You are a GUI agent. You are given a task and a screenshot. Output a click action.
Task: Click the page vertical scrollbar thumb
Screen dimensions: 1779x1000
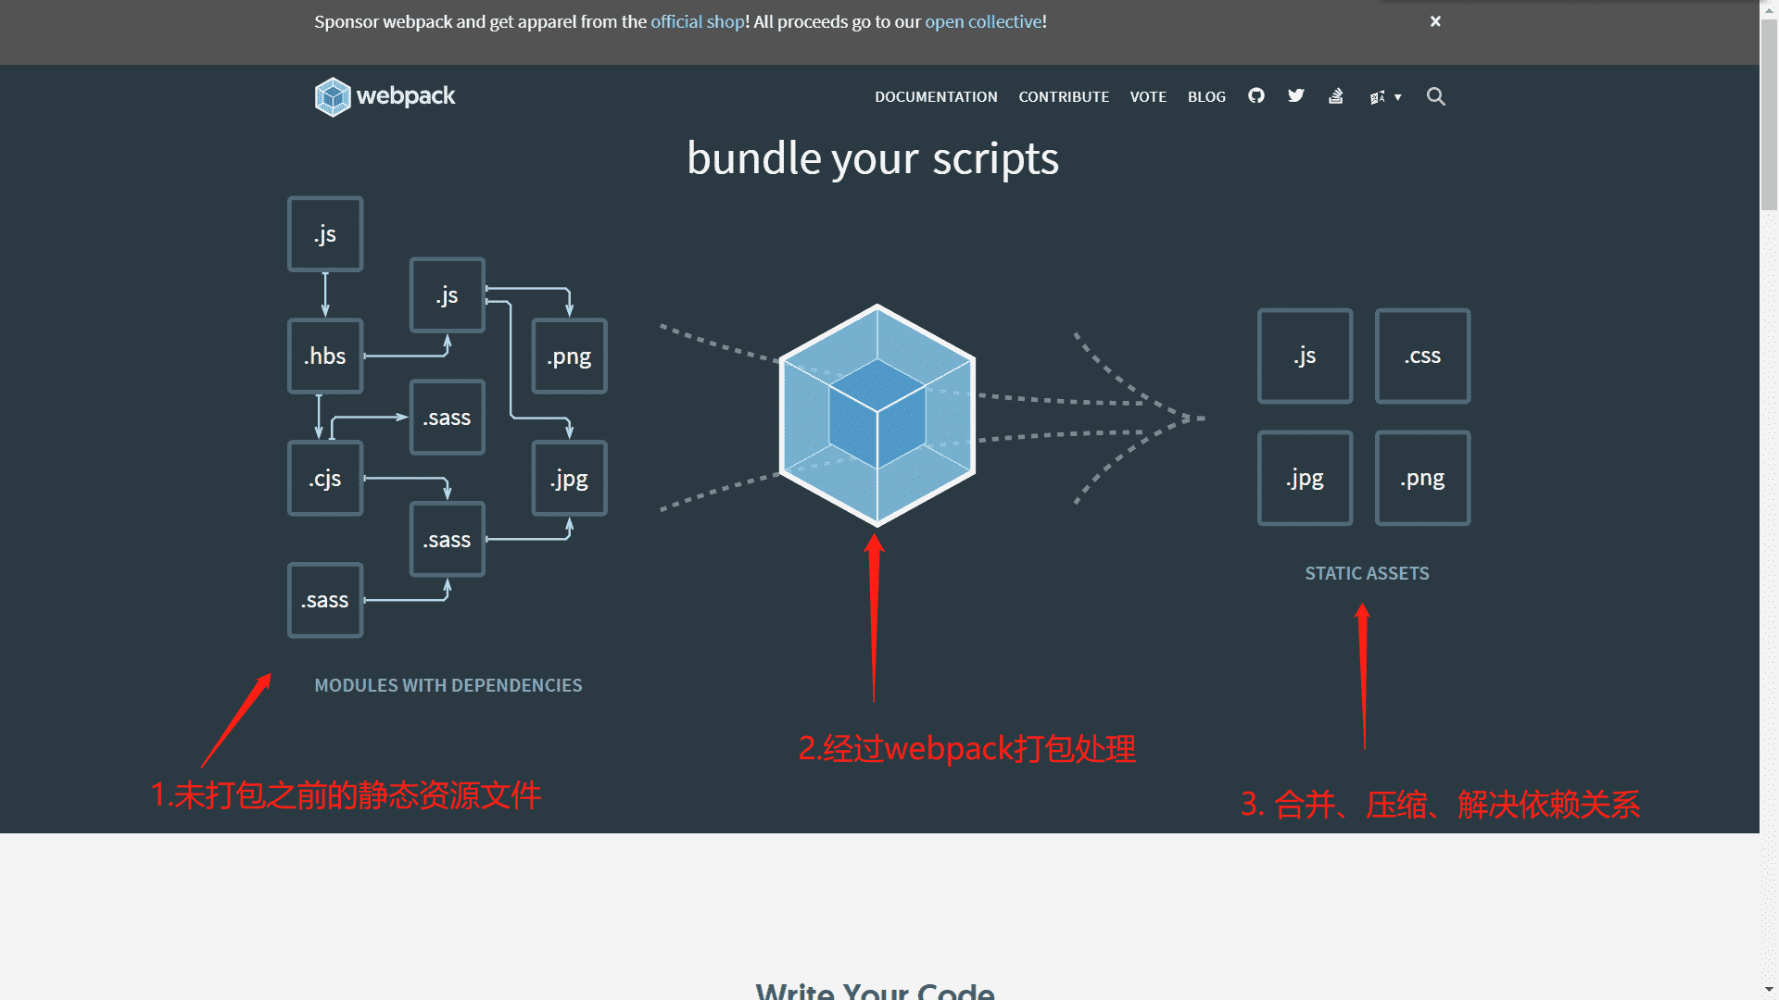point(1770,116)
